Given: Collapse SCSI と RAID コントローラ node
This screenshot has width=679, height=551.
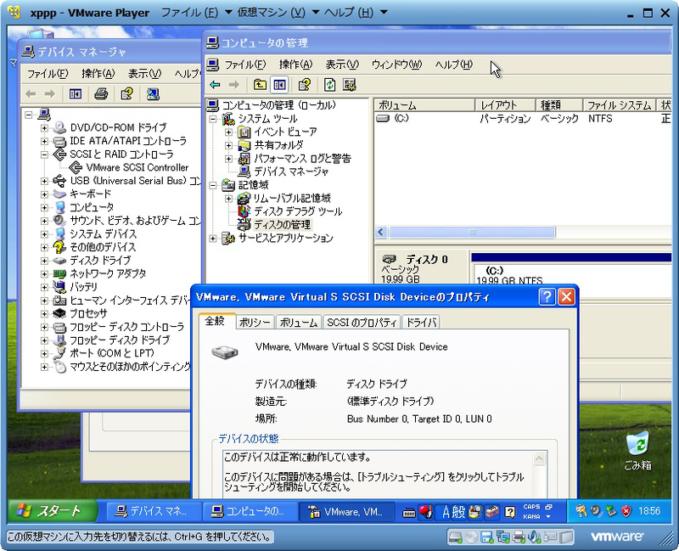Looking at the screenshot, I should click(x=44, y=155).
